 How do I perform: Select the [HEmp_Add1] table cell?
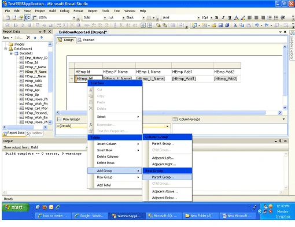pos(193,79)
